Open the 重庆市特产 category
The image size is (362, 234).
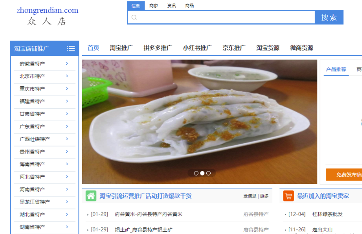click(32, 89)
